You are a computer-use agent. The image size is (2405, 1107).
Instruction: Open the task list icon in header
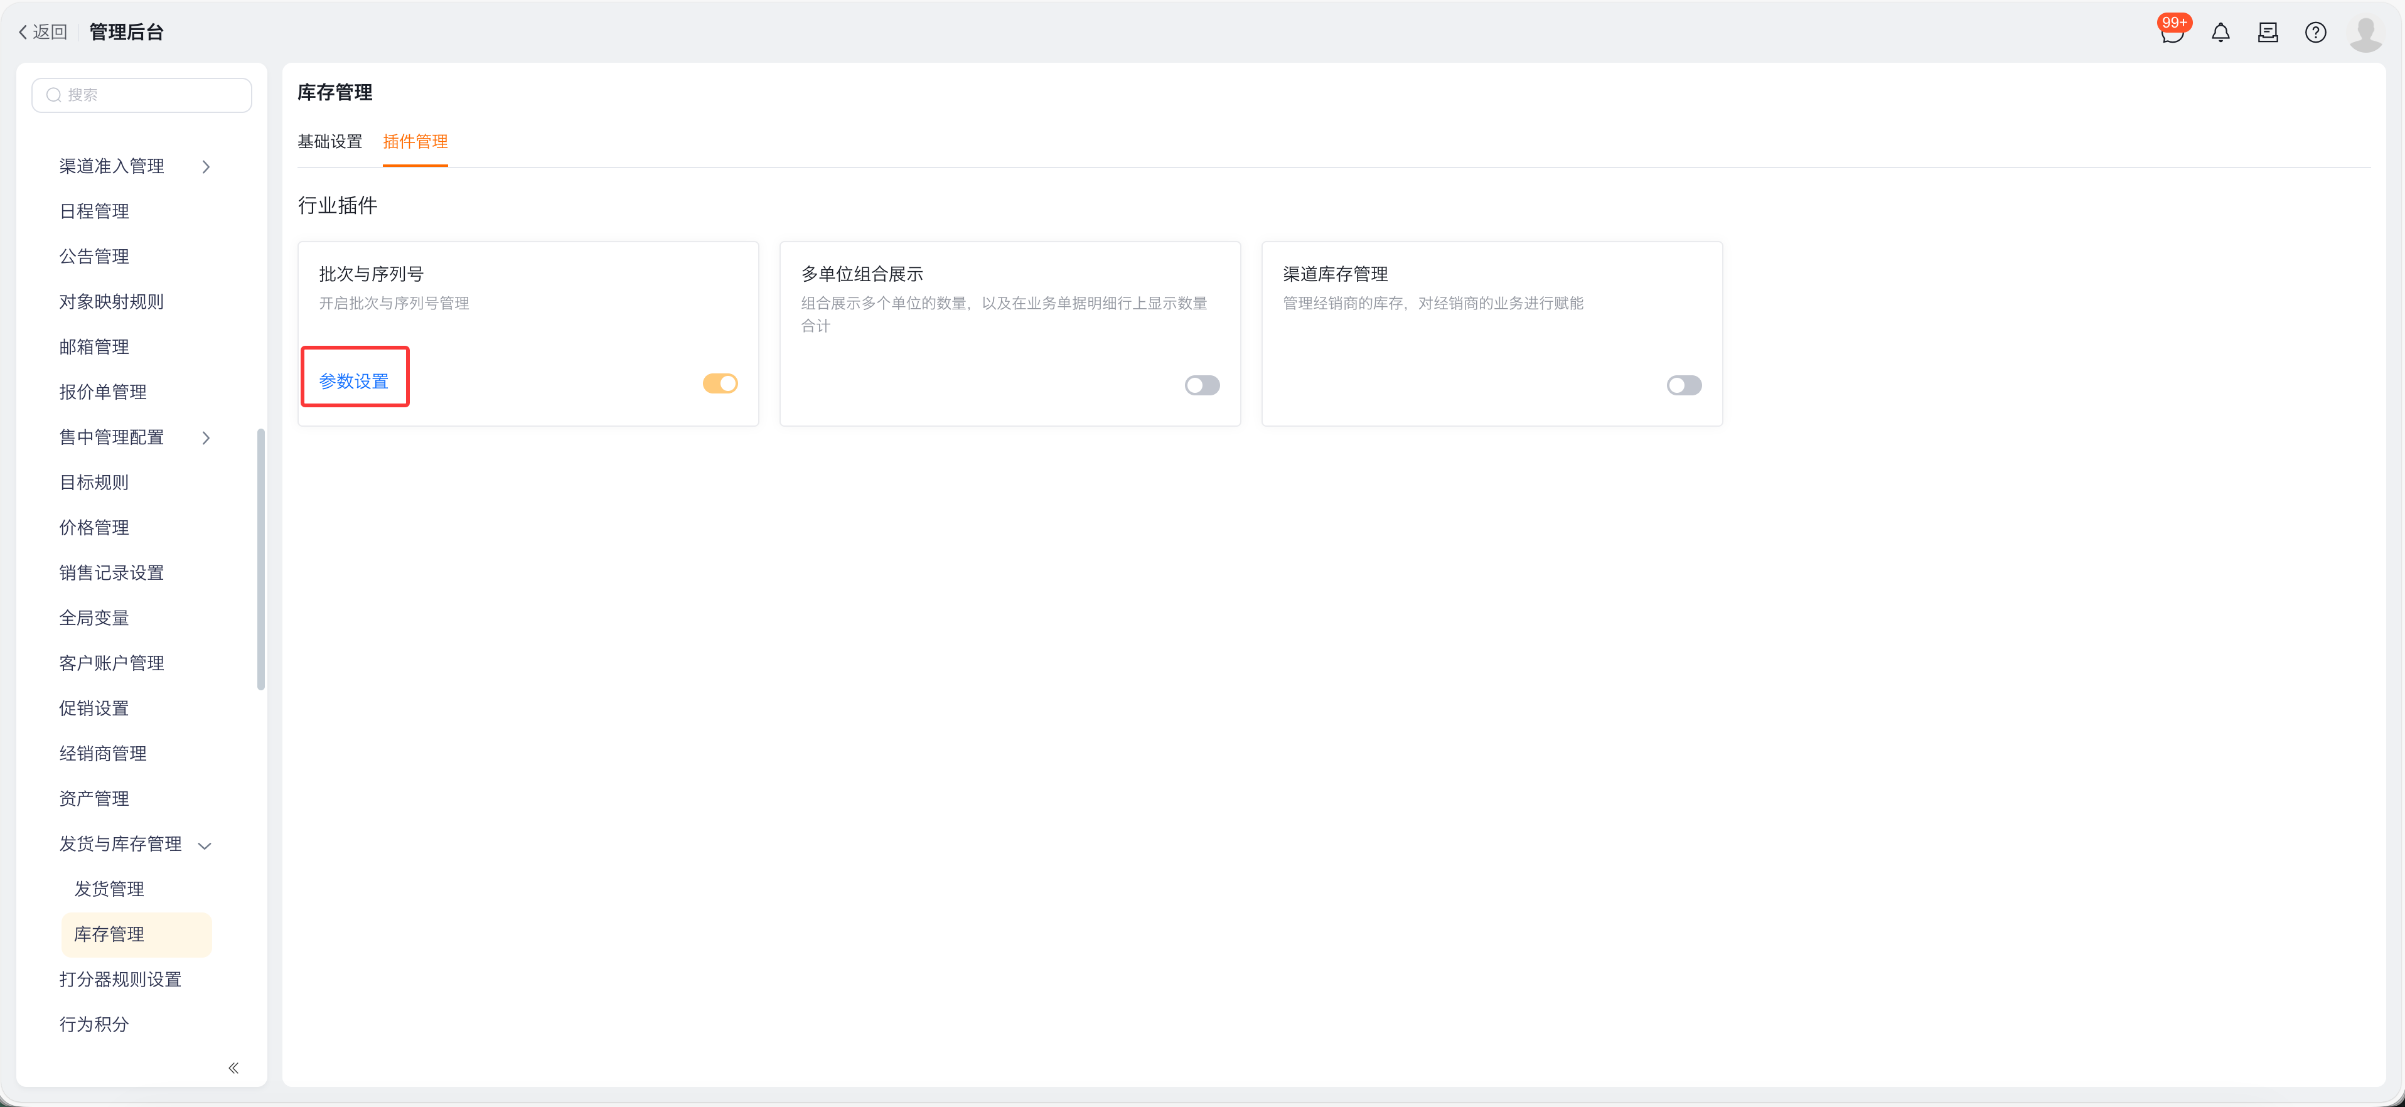coord(2268,34)
